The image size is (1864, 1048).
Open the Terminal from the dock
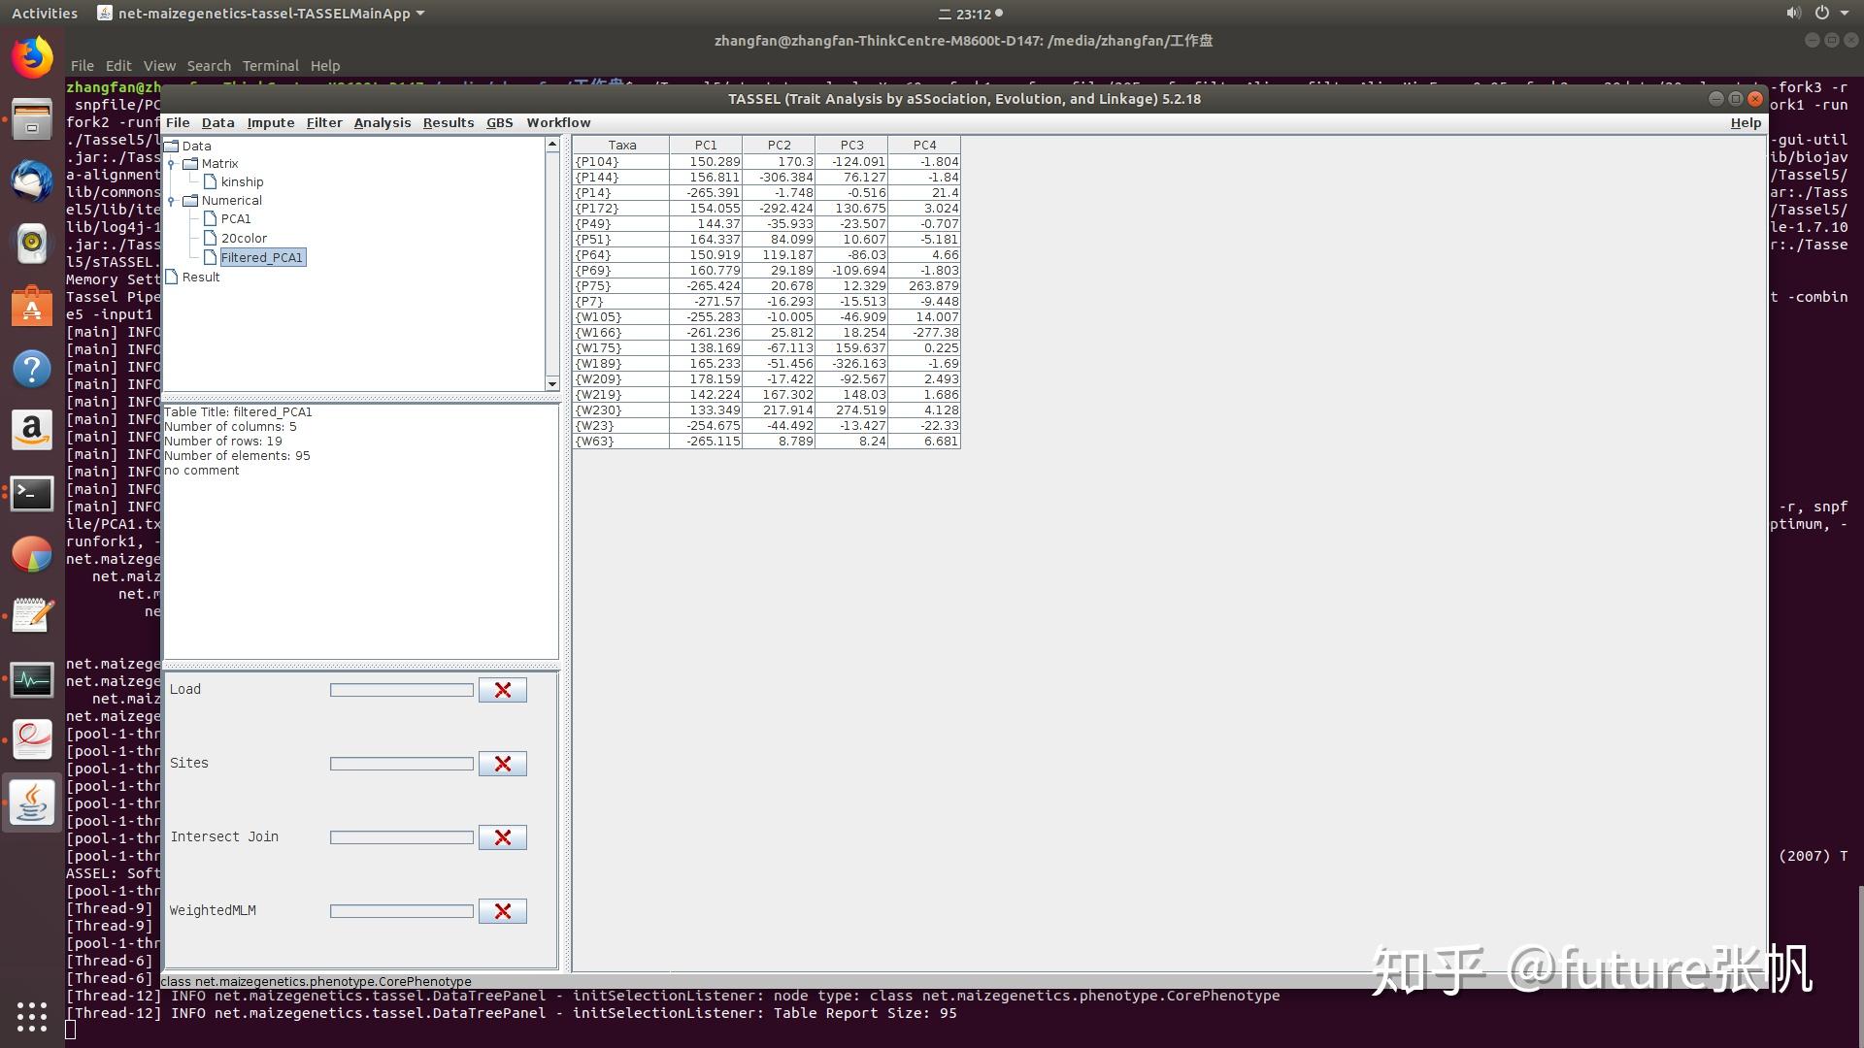tap(32, 493)
